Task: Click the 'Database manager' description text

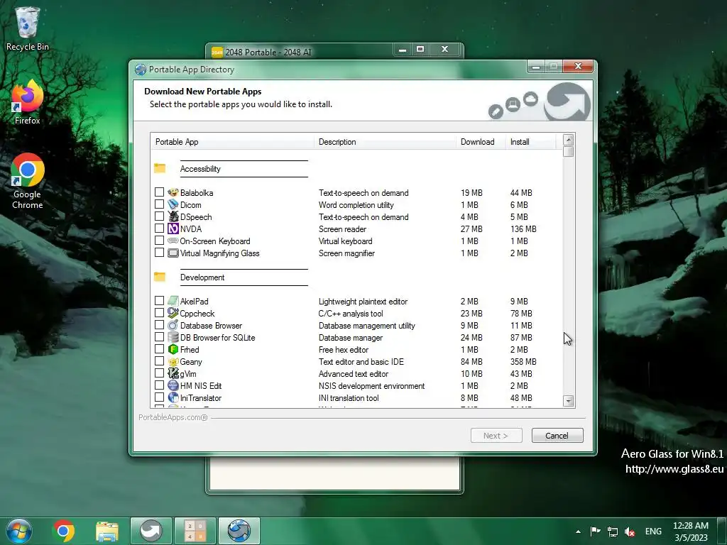Action: pos(351,337)
